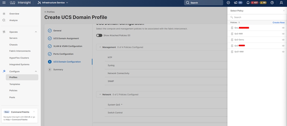Click the Analyze sidebar icon
The height and width of the screenshot is (126, 287).
point(4,20)
